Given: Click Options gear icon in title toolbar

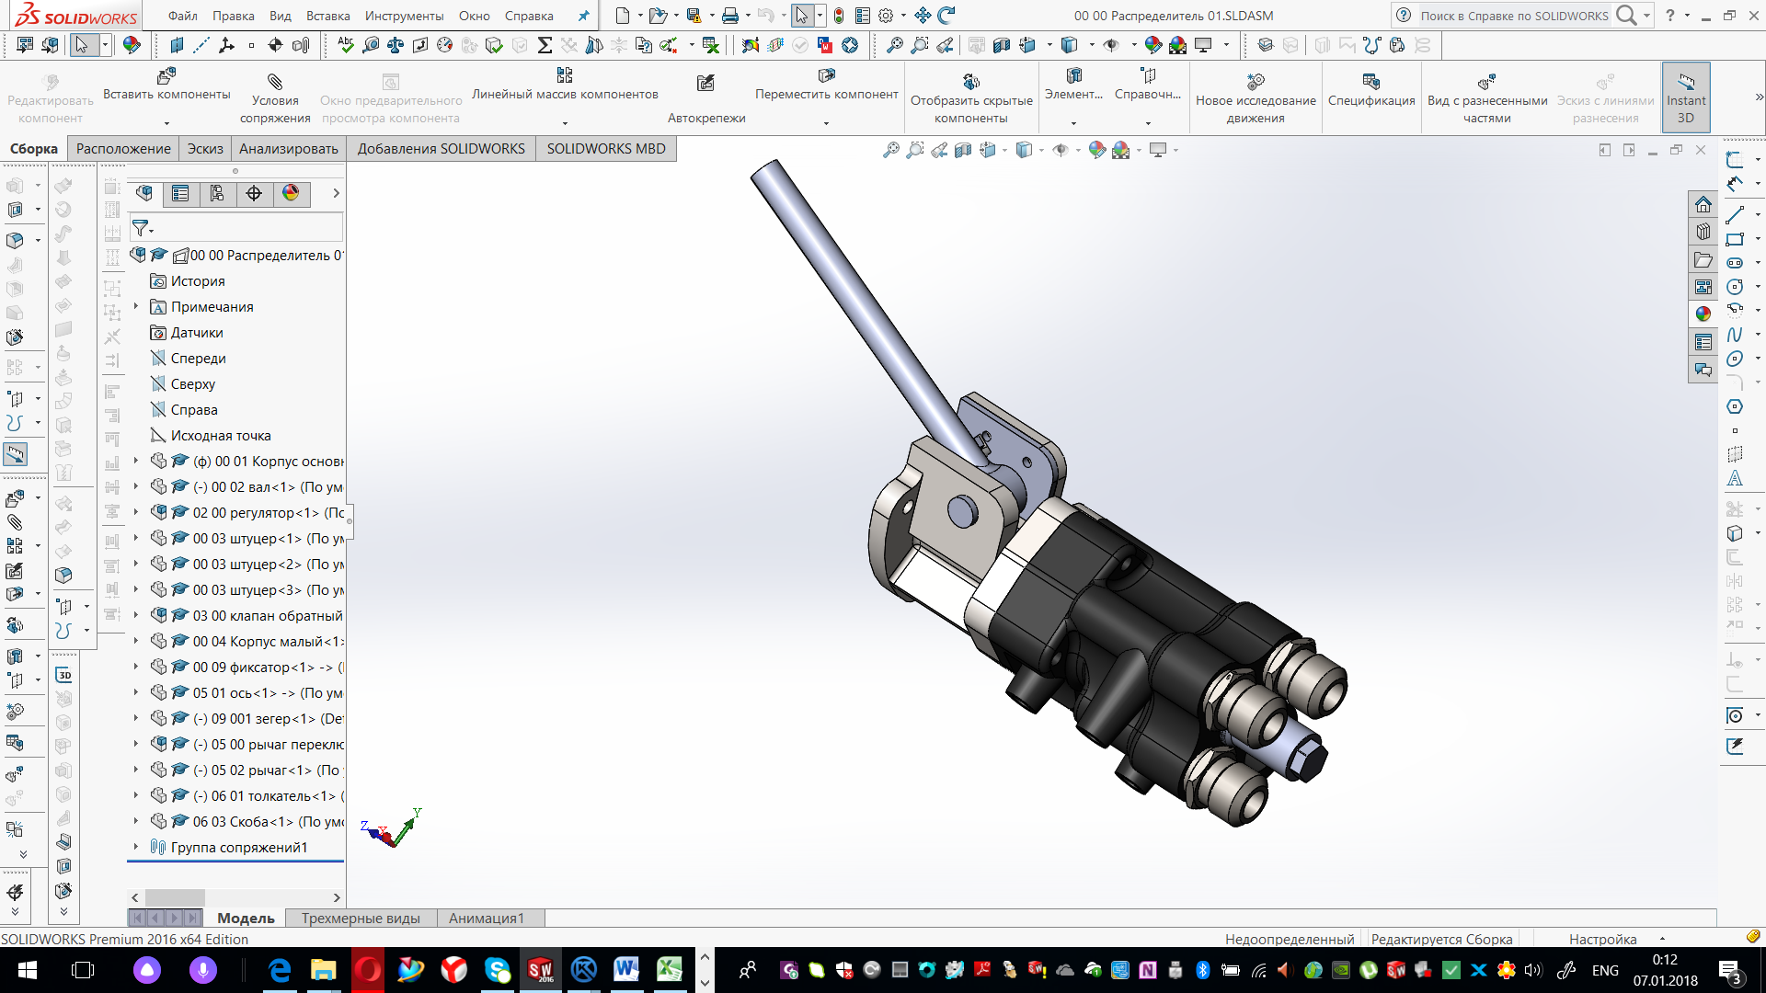Looking at the screenshot, I should point(886,16).
